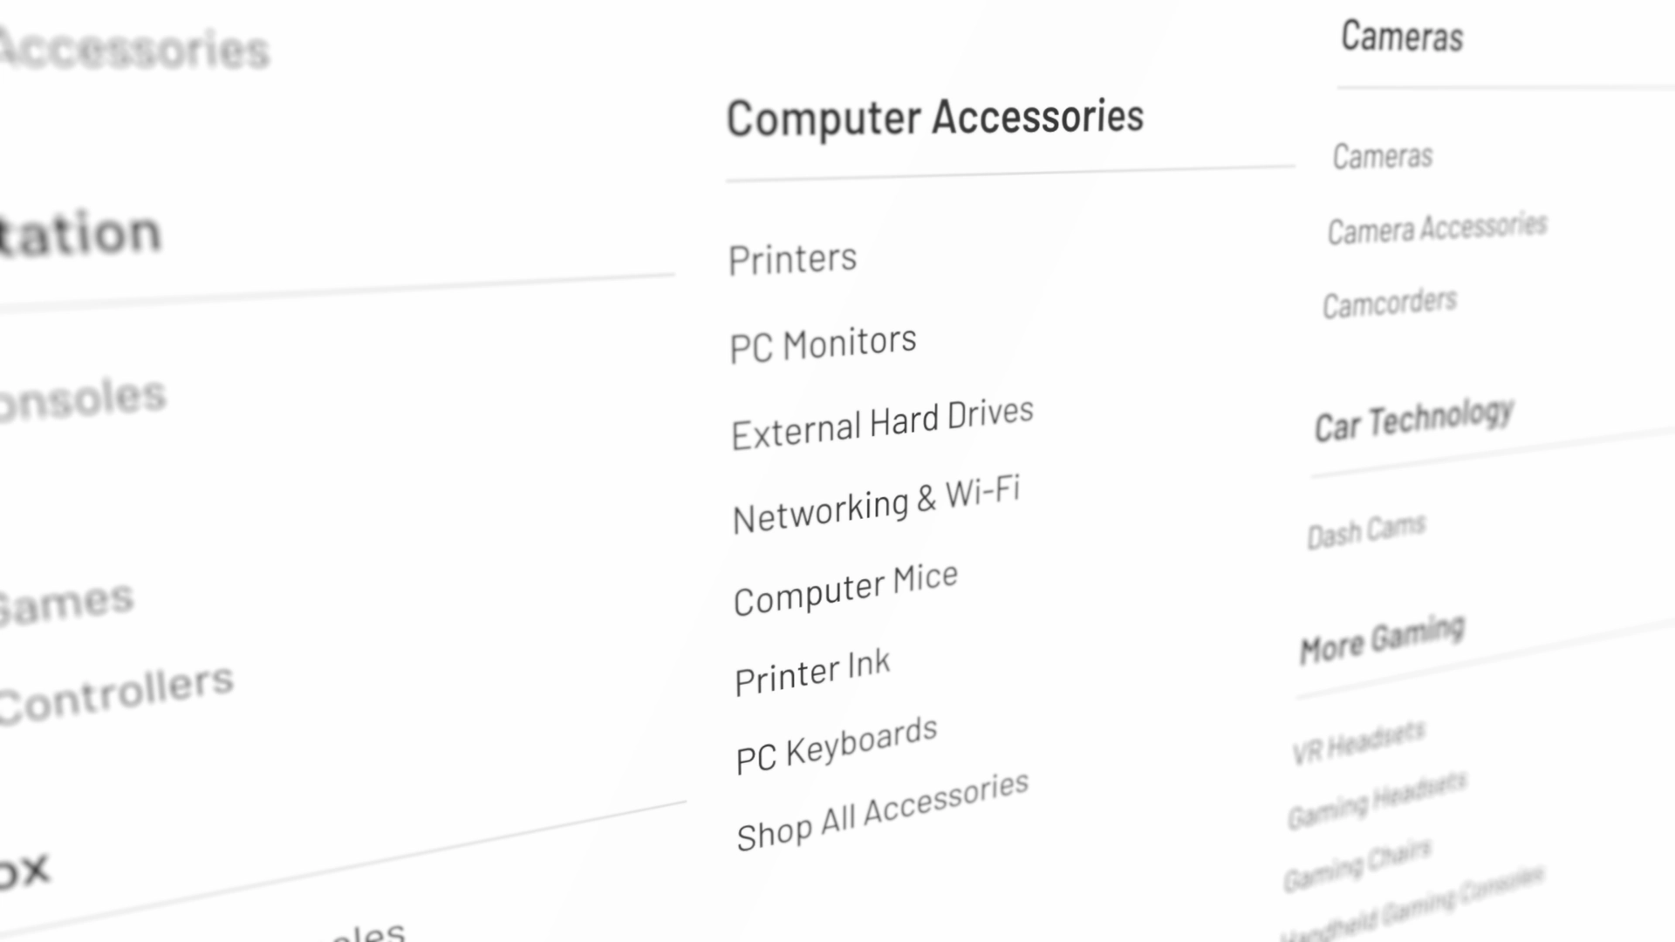The image size is (1675, 942).
Task: Select External Hard Drives link
Action: (882, 424)
